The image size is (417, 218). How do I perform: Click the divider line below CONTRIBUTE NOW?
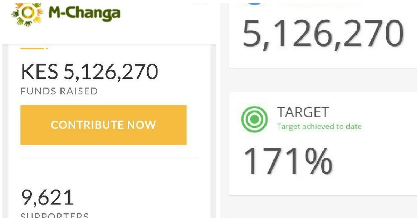109,157
